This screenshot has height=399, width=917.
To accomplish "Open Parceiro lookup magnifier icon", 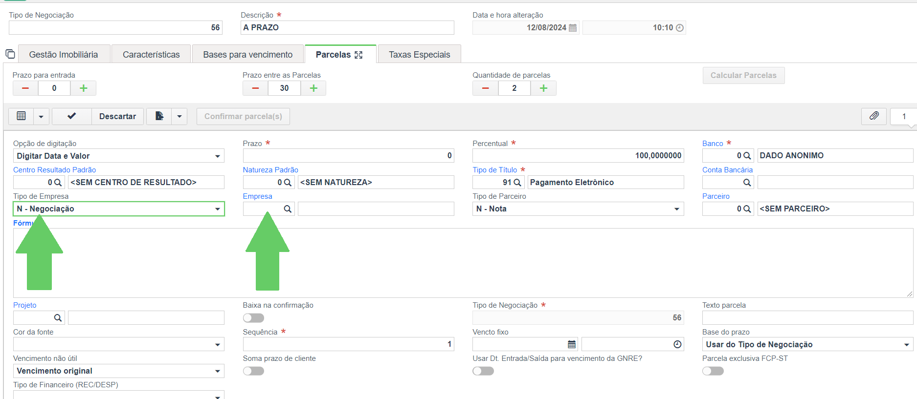I will pyautogui.click(x=747, y=209).
